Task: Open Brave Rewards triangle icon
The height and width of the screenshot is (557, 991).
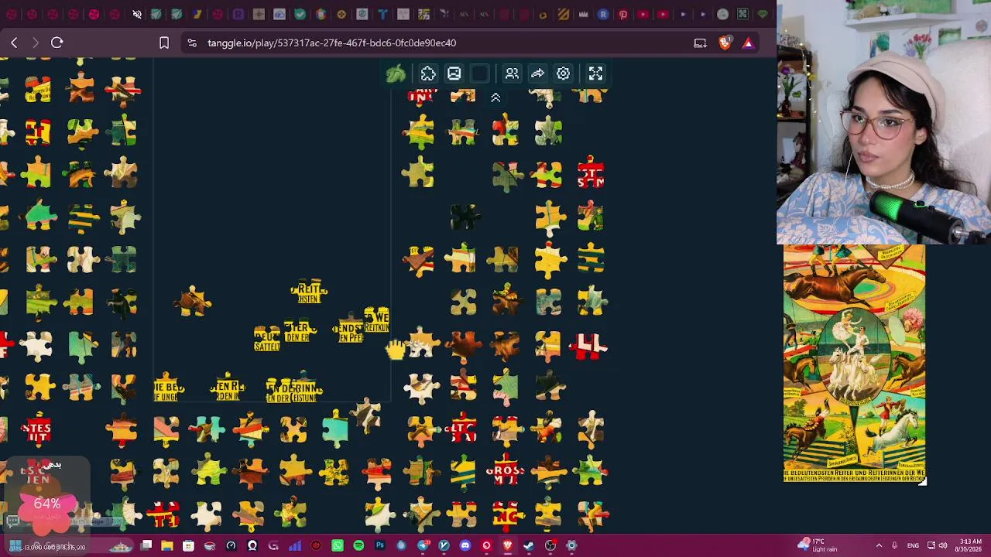Action: (x=748, y=43)
